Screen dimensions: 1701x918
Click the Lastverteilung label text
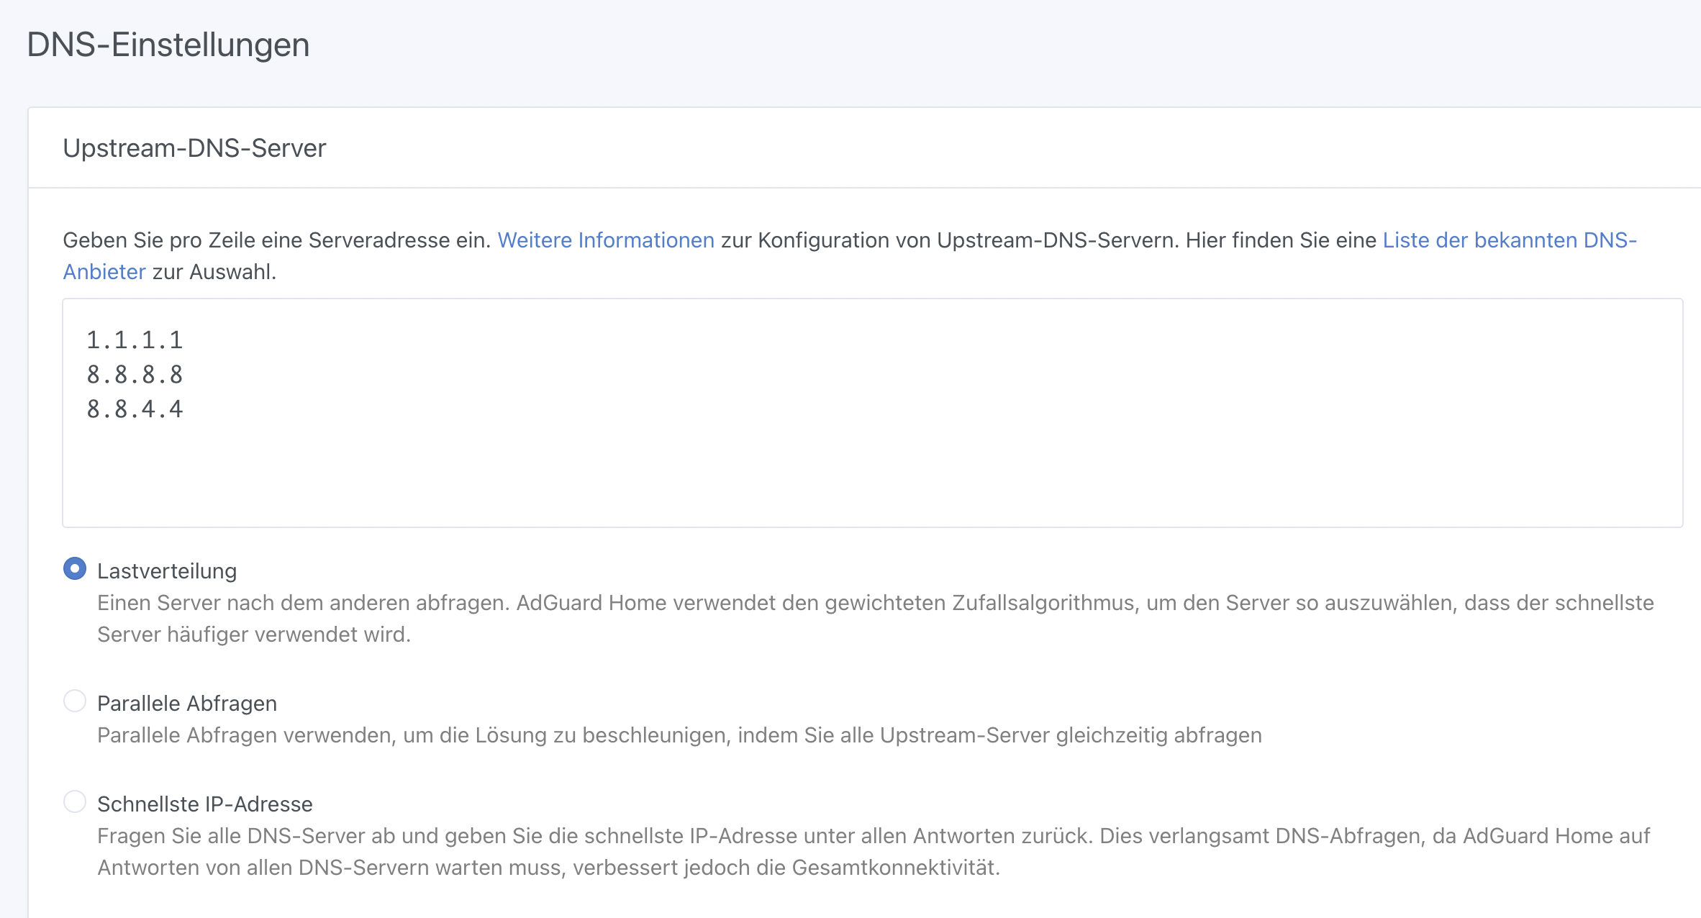point(167,571)
